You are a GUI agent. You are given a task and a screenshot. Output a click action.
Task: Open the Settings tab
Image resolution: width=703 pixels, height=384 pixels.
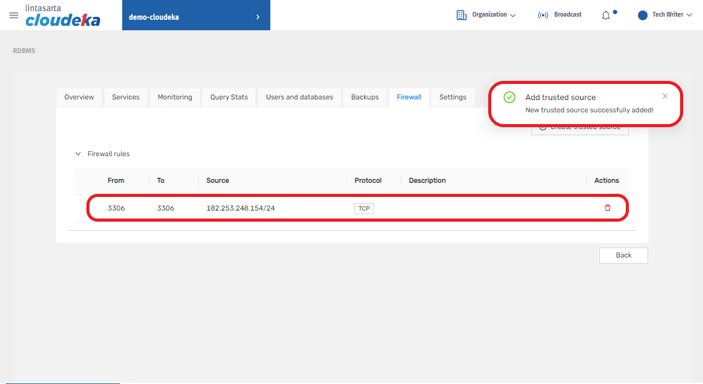[x=452, y=97]
